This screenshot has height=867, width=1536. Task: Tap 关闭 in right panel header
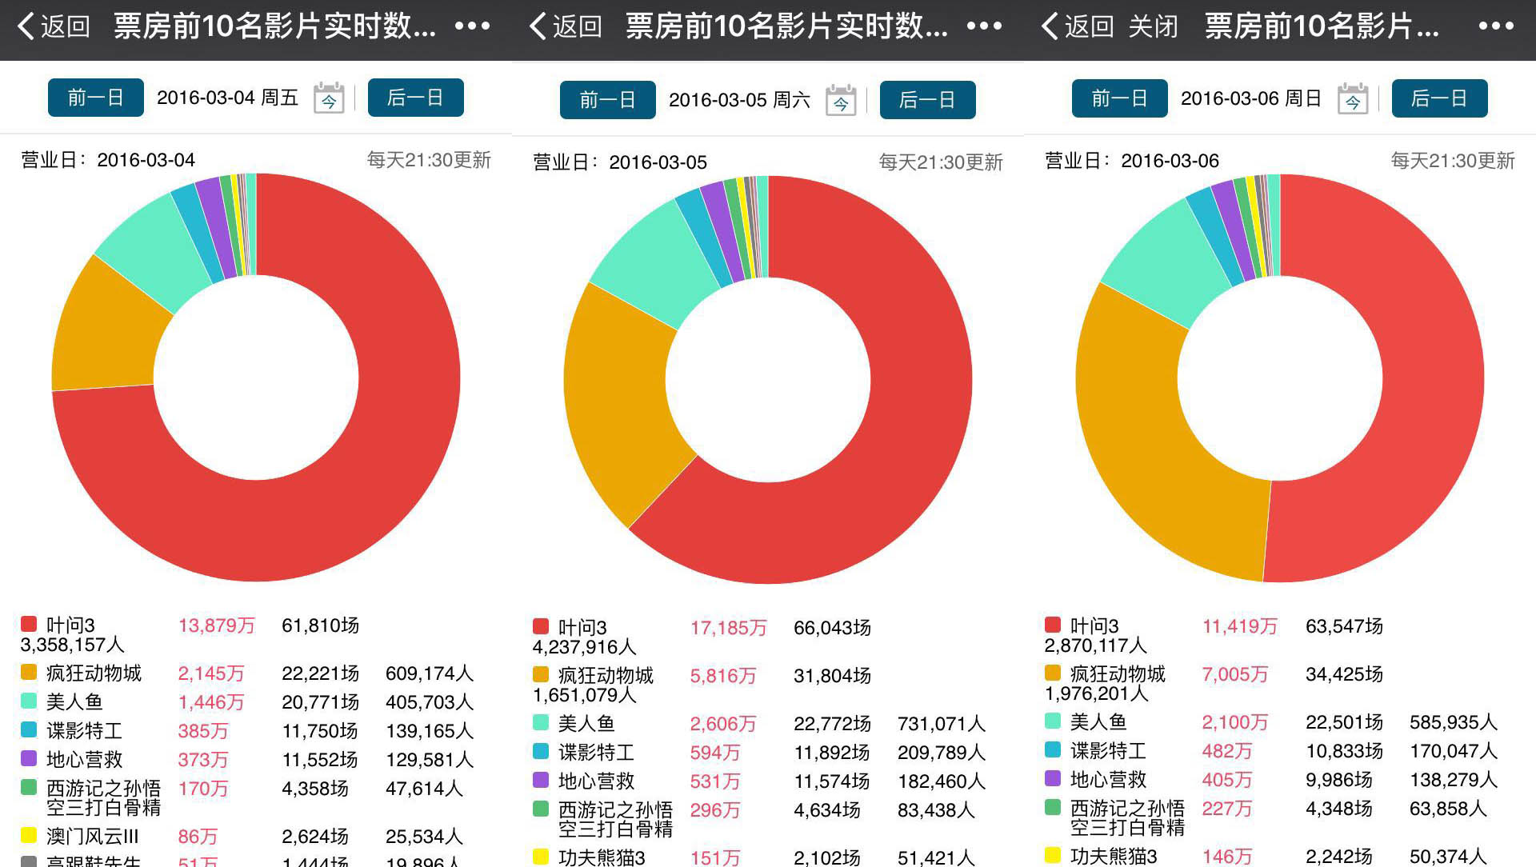click(1153, 26)
